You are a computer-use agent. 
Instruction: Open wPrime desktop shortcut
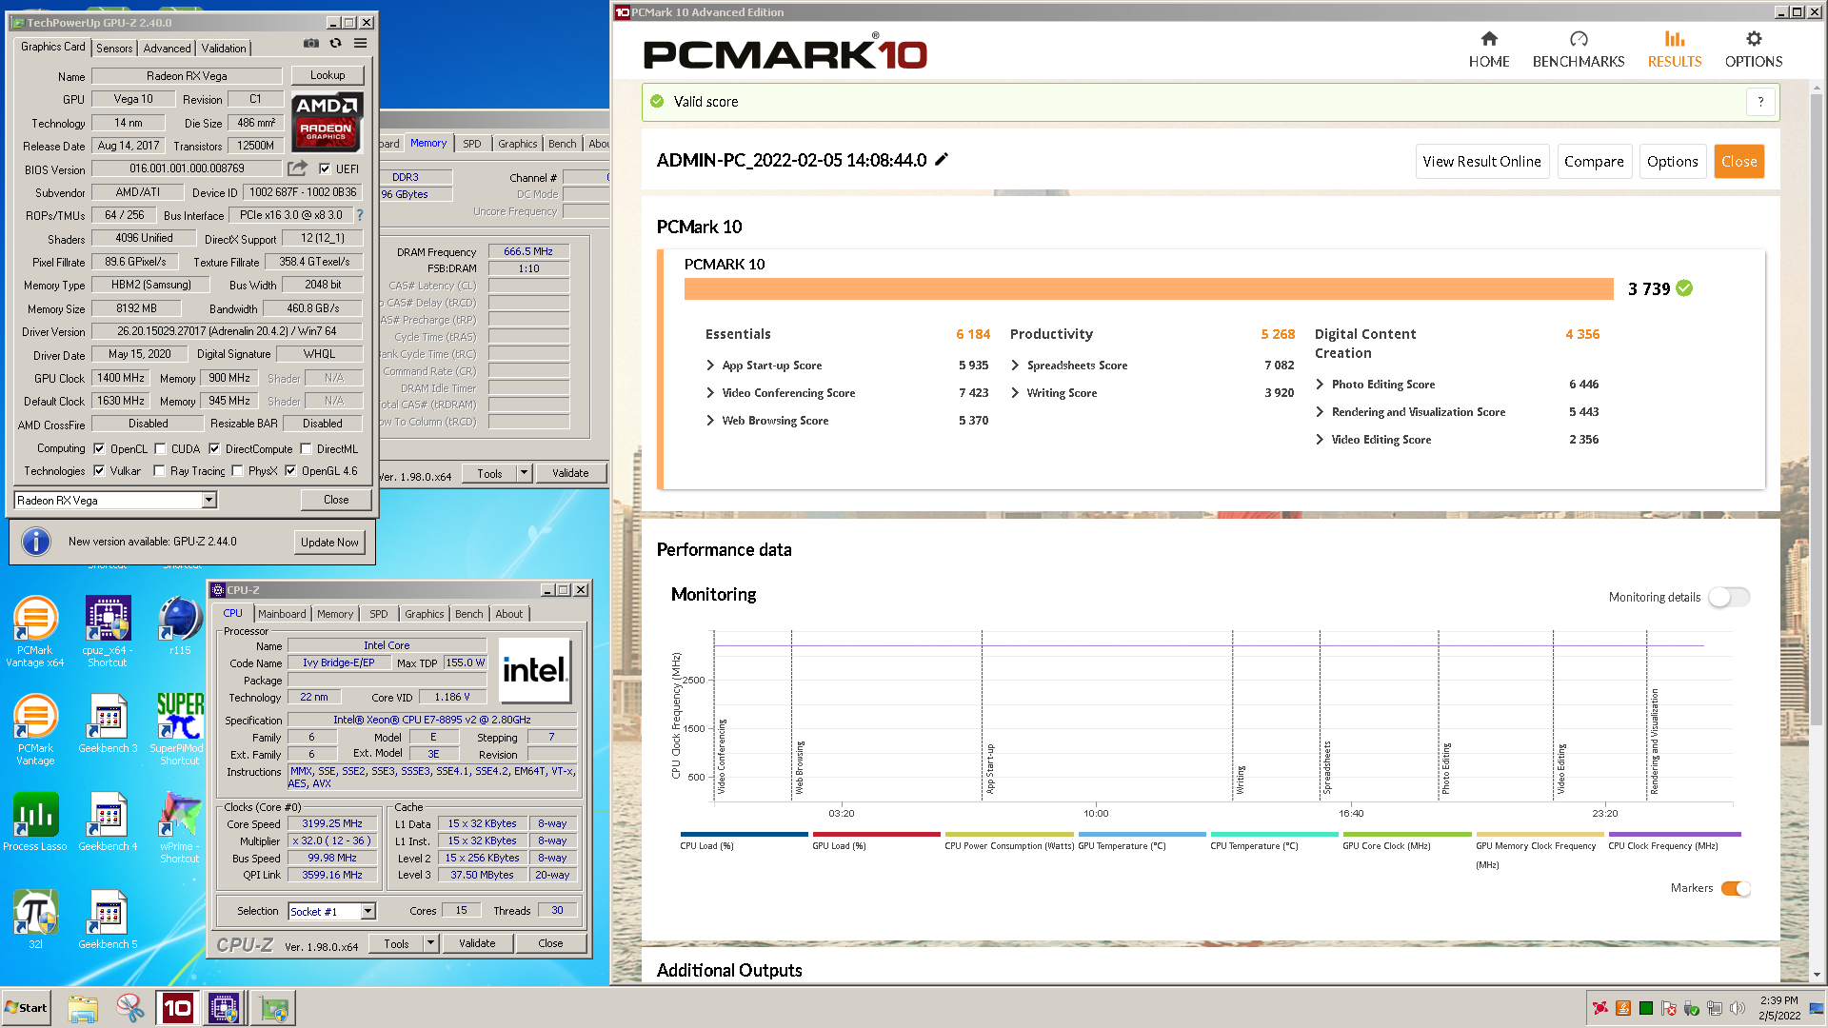pos(180,827)
